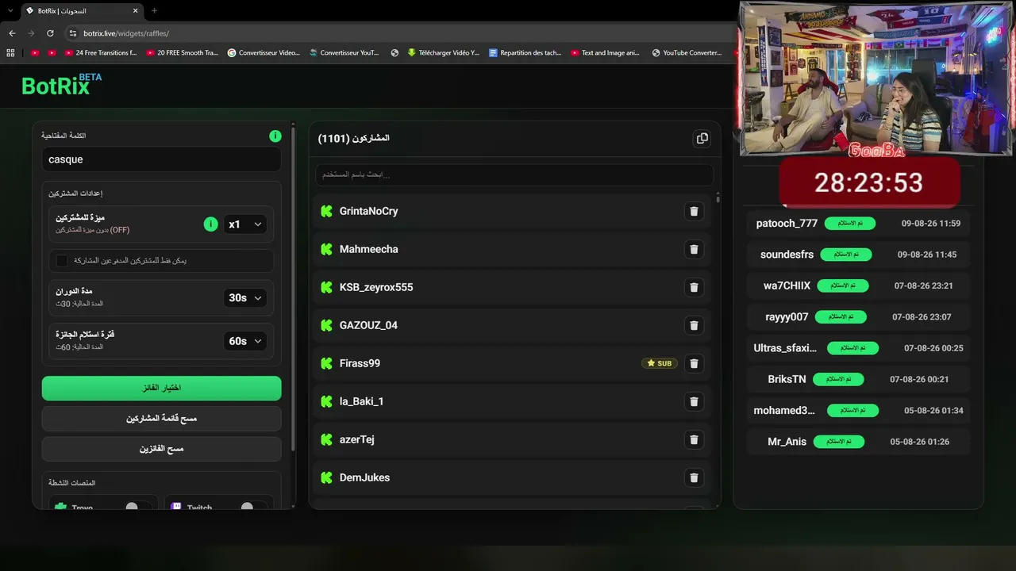
Task: Open the 60s prize claim period dropdown
Action: pyautogui.click(x=244, y=341)
